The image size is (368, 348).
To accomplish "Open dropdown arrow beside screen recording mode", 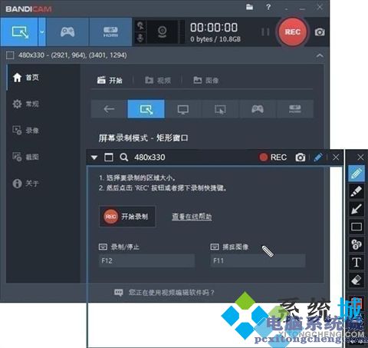I will click(42, 32).
